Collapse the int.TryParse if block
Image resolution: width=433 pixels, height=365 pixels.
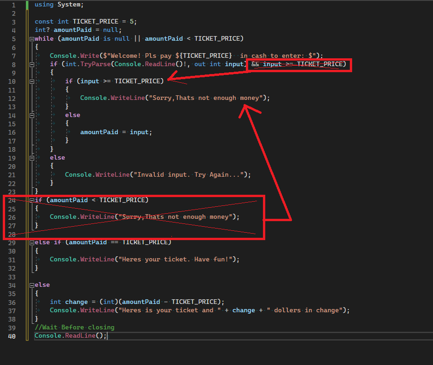31,64
